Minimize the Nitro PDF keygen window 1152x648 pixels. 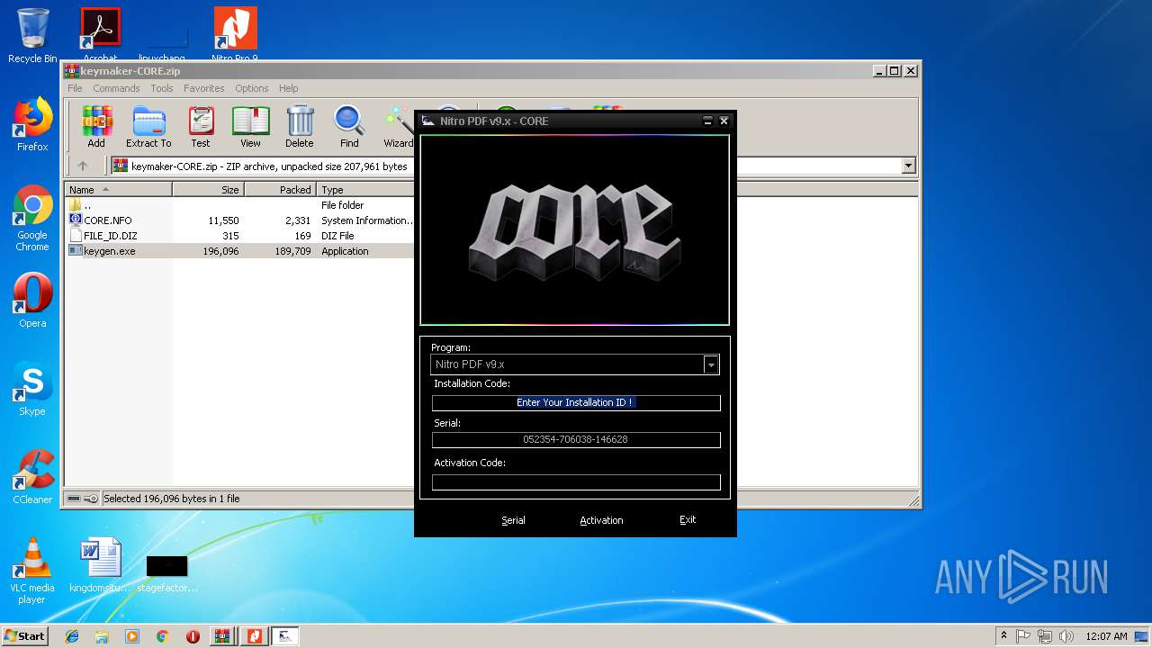[x=707, y=121]
